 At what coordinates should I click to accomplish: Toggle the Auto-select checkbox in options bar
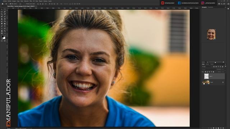click(x=10, y=4)
